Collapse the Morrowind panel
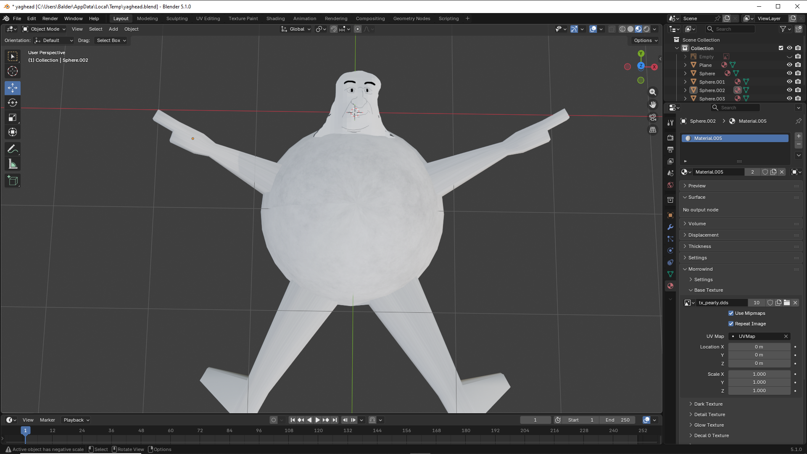807x454 pixels. (700, 269)
